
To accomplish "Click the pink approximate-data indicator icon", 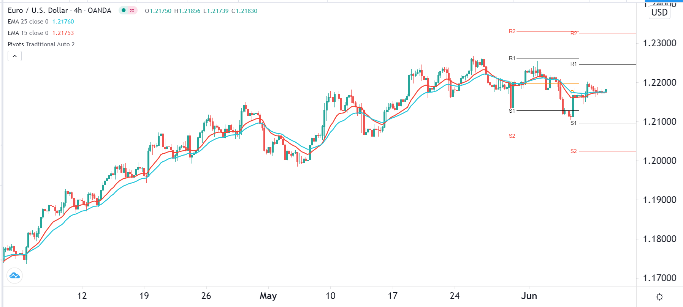I will 132,10.
